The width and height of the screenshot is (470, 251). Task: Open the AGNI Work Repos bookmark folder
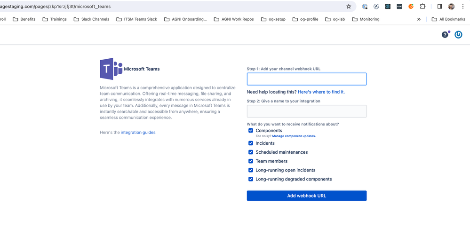(234, 19)
